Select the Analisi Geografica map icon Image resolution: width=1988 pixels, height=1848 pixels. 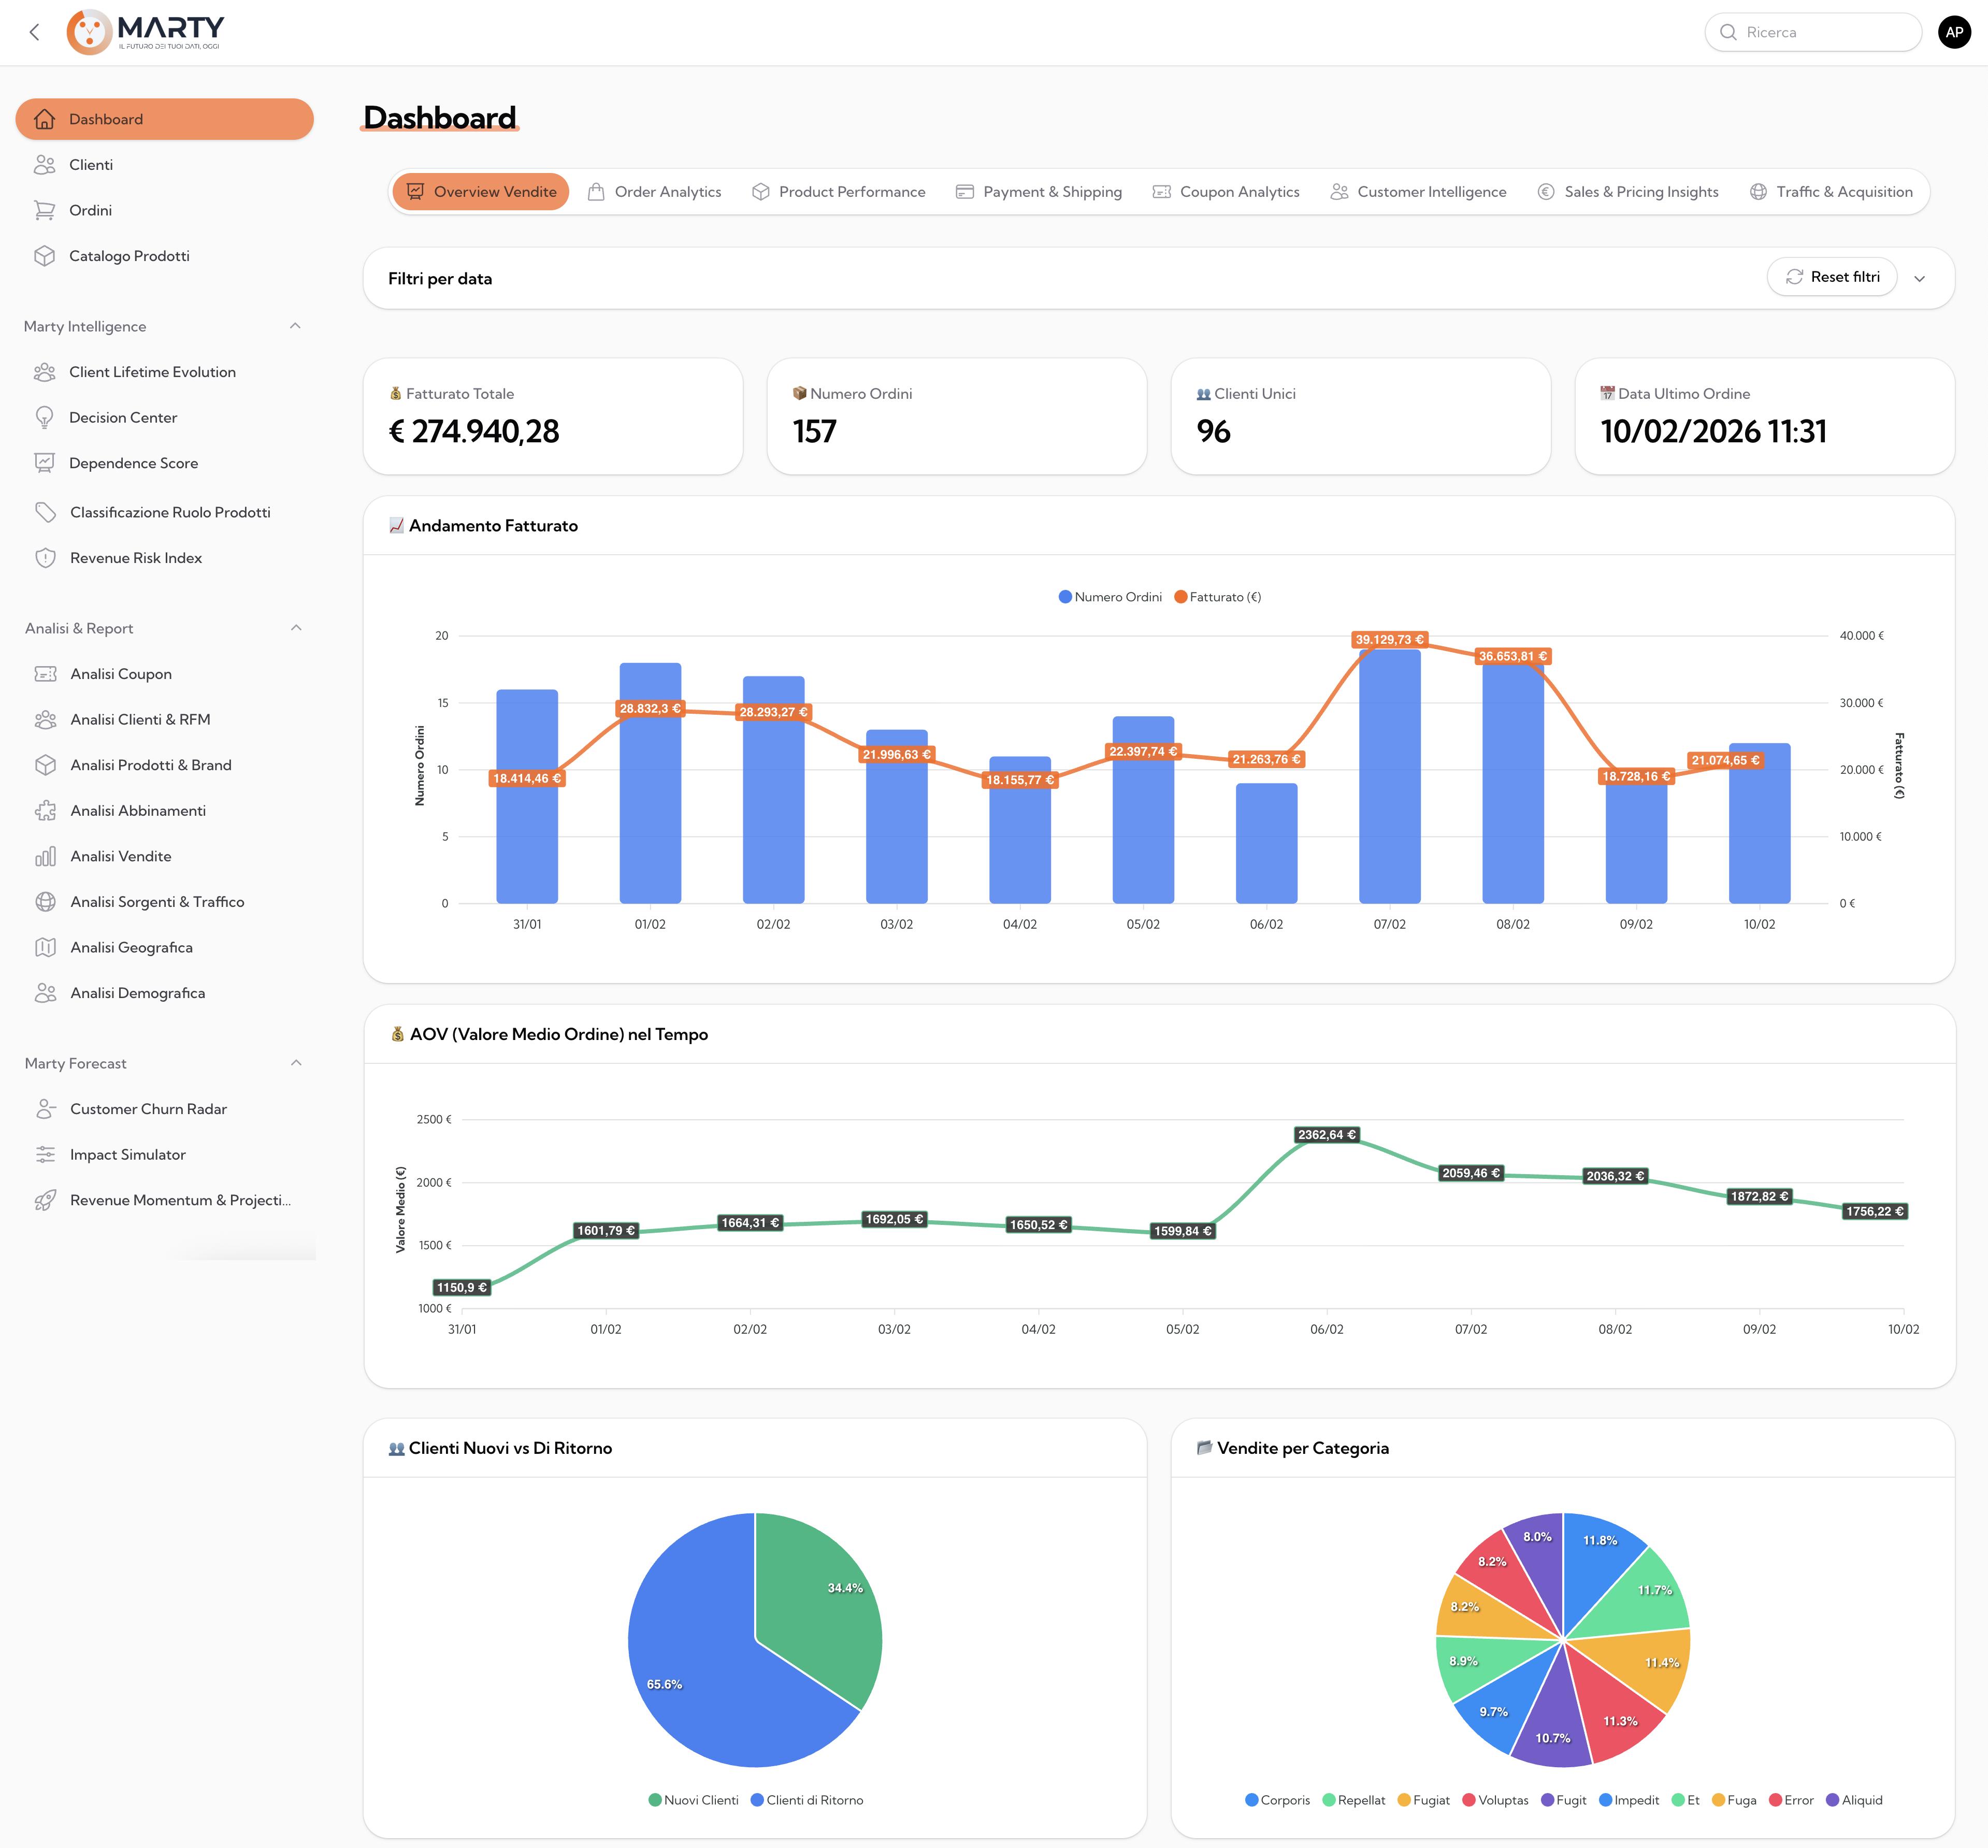45,947
